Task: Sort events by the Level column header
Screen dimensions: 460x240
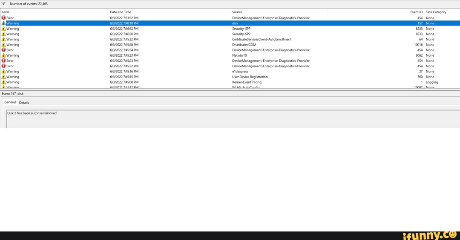Action: (x=6, y=12)
